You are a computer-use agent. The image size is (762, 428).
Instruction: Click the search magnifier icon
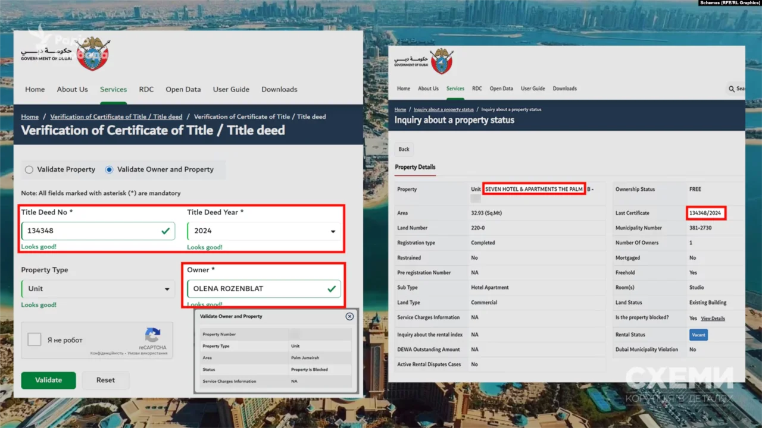732,89
